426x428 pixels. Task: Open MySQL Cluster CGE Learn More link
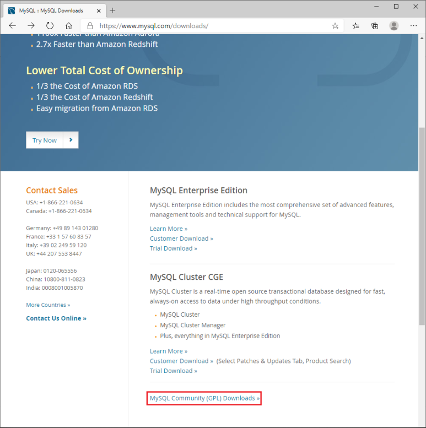tap(169, 351)
